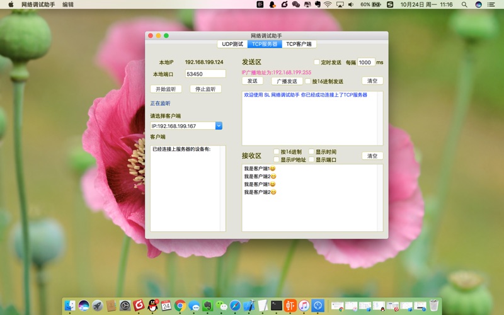Toggle 按16进制发送 checkbox

click(308, 81)
